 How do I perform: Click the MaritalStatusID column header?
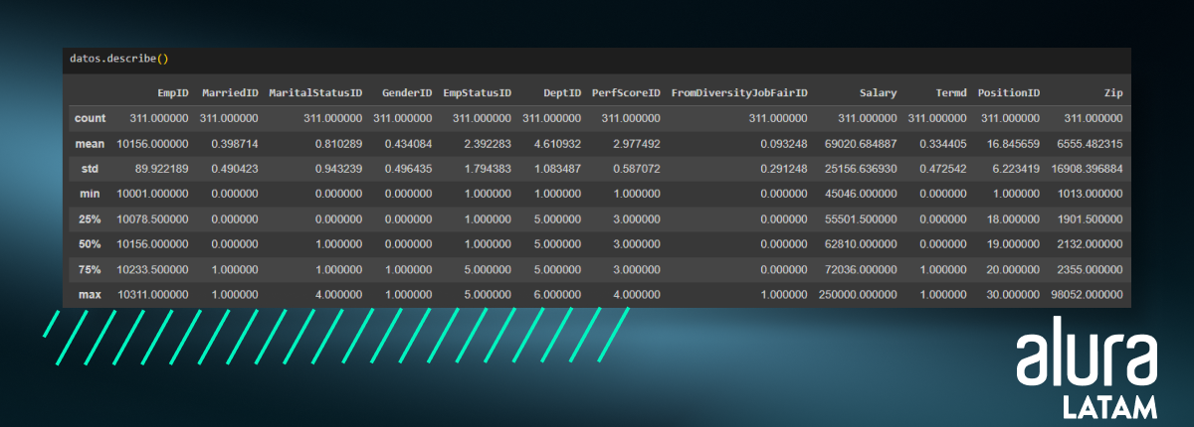click(x=315, y=93)
